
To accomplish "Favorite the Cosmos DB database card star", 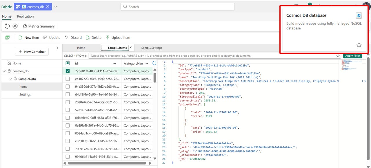I will (x=359, y=45).
